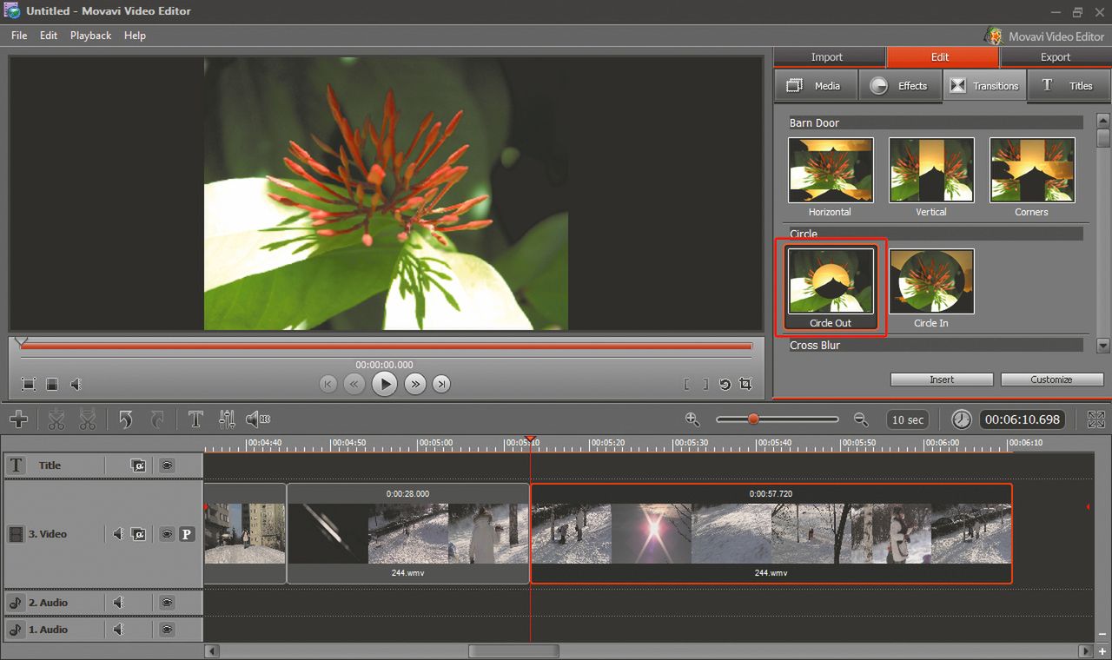Click the first scissors split icon
1112x660 pixels.
pyautogui.click(x=56, y=419)
